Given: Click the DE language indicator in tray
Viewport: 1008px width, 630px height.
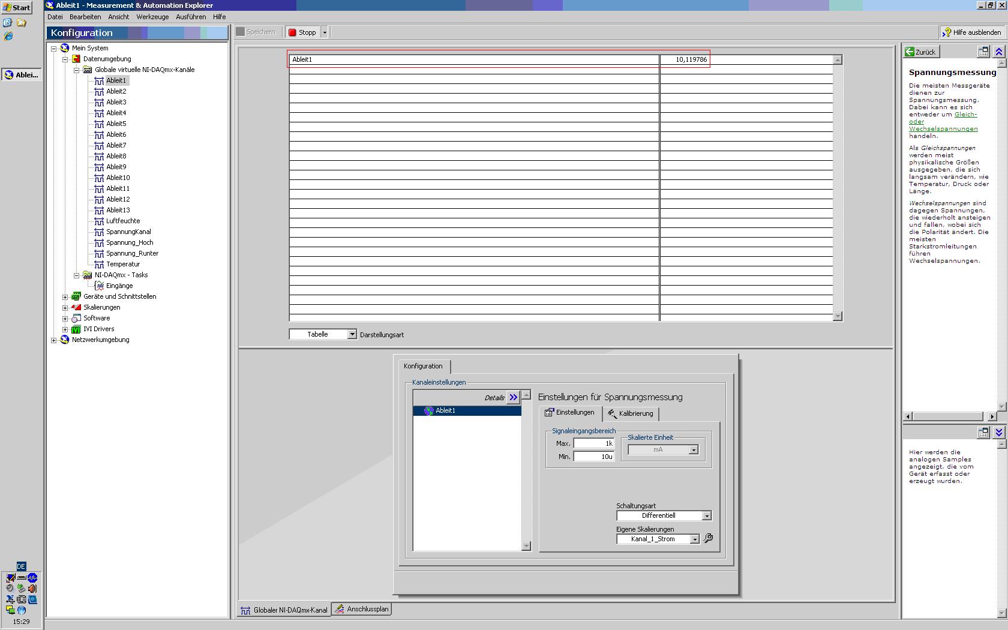Looking at the screenshot, I should (x=21, y=566).
